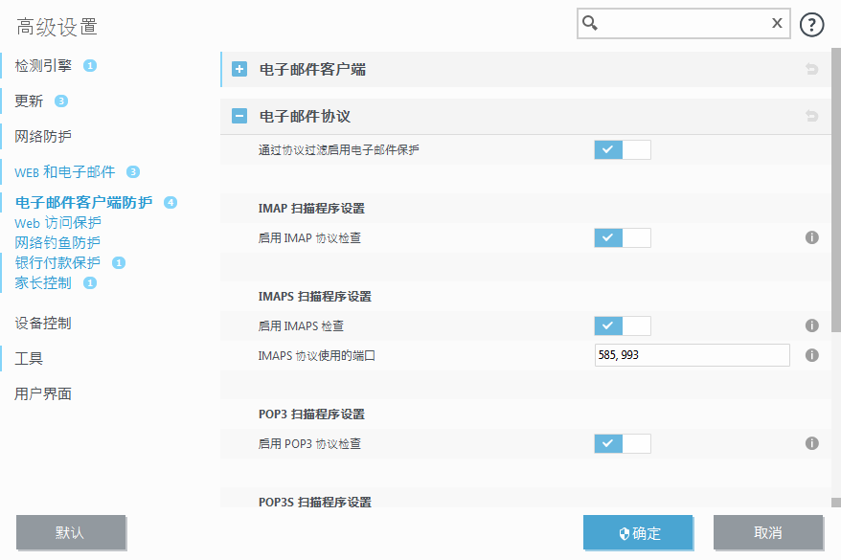
Task: Click the info icon next to 启用 IMAP 协议检查
Action: click(x=811, y=237)
